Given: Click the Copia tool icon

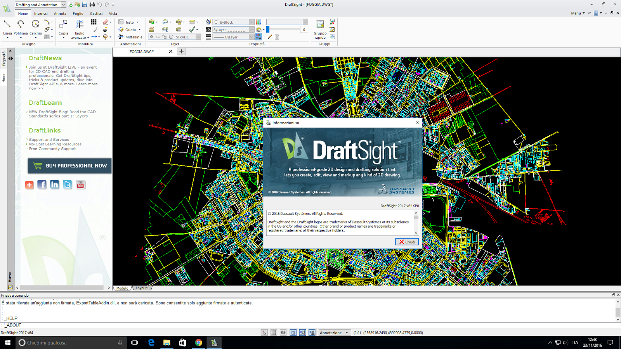Looking at the screenshot, I should (x=63, y=25).
